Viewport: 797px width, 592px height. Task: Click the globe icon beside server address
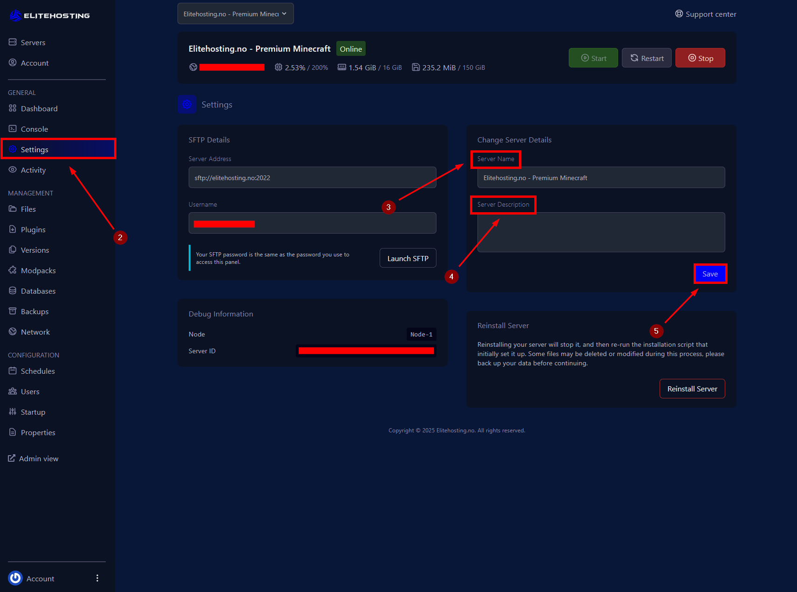click(x=193, y=67)
